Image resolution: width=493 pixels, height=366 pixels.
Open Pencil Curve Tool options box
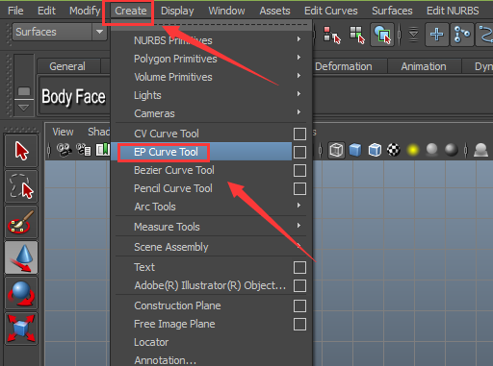(299, 189)
